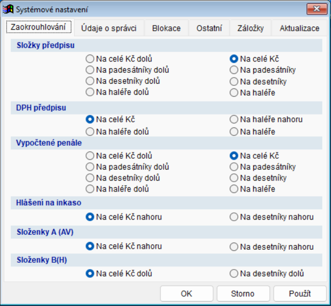Open the Blokace tab
Screen dimensions: 331x306
(166, 29)
